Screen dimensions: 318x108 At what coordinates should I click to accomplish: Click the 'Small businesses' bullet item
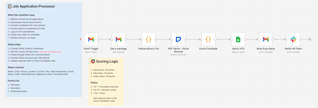click(x=19, y=91)
